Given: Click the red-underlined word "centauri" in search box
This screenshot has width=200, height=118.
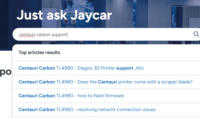Looking at the screenshot, I should coord(27,35).
